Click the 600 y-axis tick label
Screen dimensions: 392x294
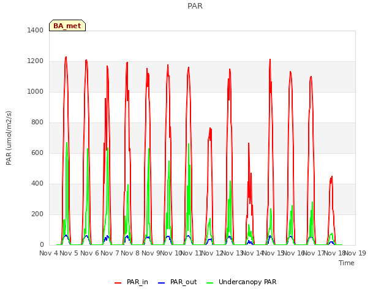tap(37, 153)
